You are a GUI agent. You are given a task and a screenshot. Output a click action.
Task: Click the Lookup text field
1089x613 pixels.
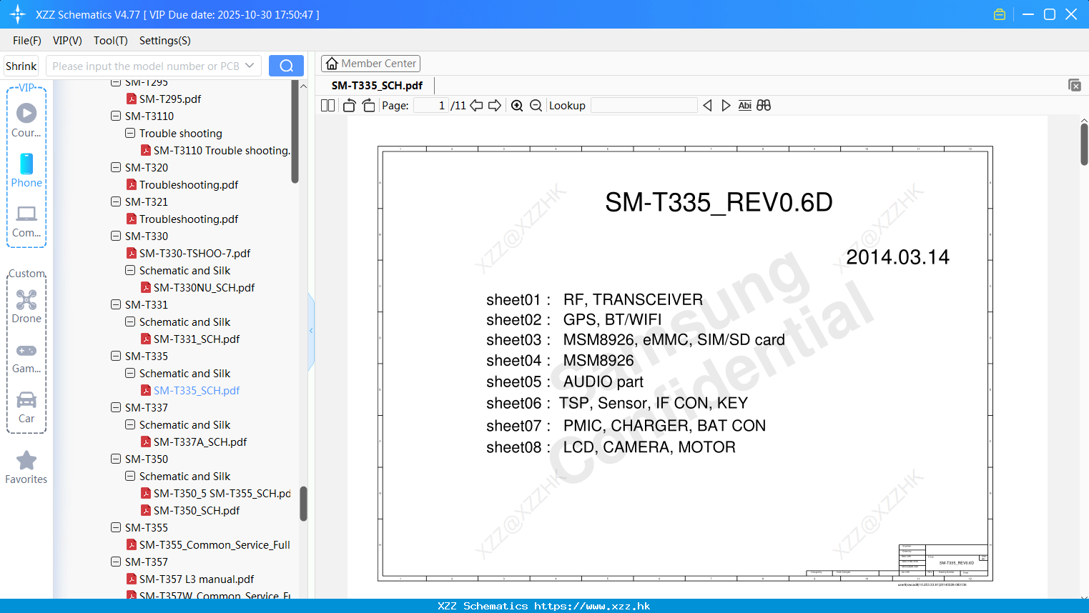coord(644,106)
